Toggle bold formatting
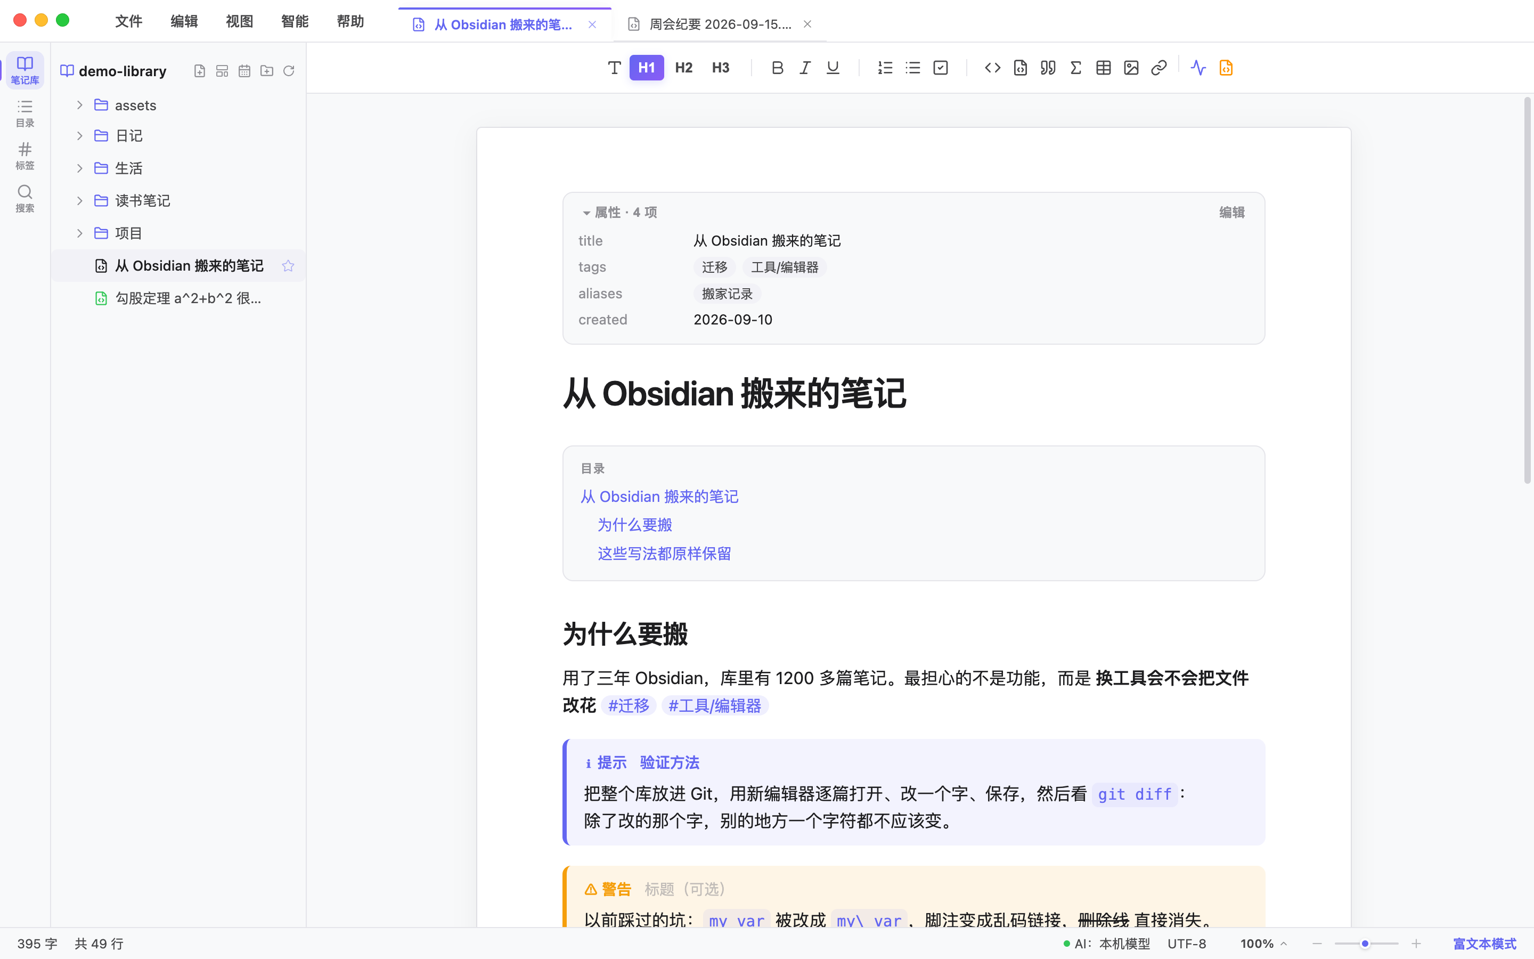The height and width of the screenshot is (959, 1534). tap(778, 68)
